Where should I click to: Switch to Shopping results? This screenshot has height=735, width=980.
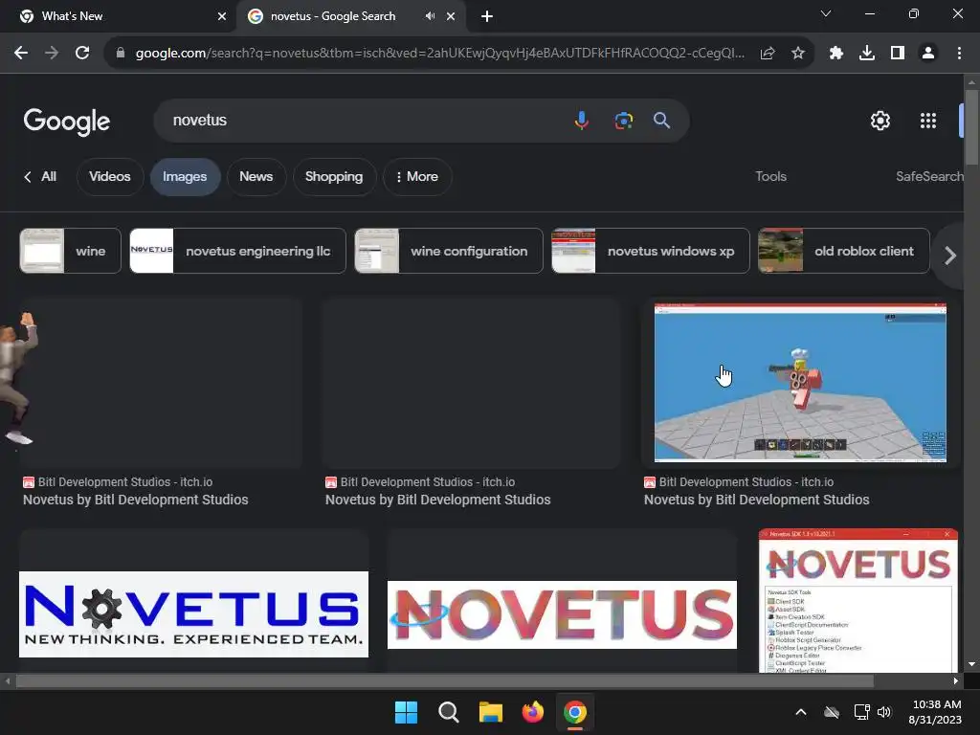click(x=334, y=176)
